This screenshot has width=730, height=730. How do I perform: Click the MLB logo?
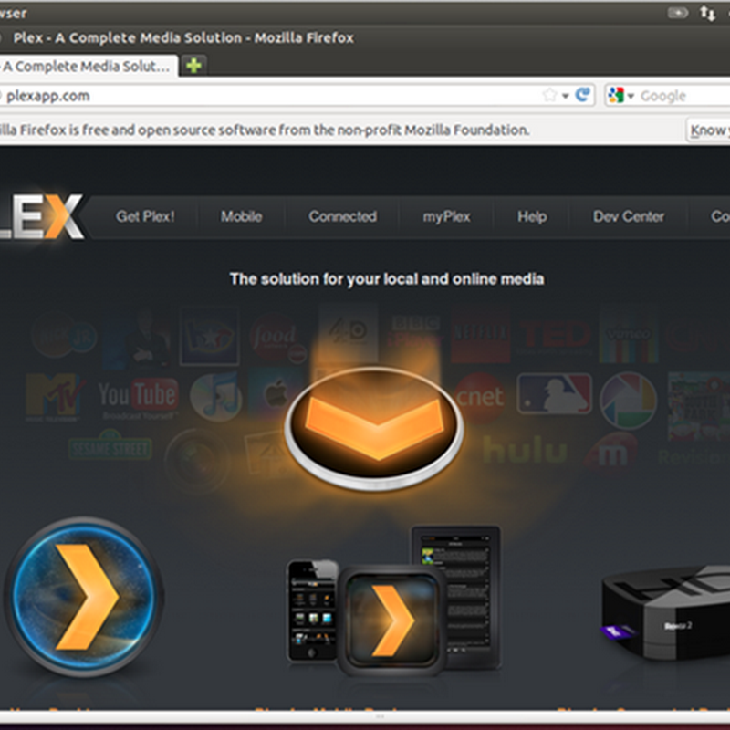(x=554, y=394)
